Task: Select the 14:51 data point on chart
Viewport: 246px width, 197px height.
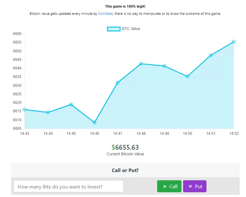Action: pyautogui.click(x=211, y=55)
